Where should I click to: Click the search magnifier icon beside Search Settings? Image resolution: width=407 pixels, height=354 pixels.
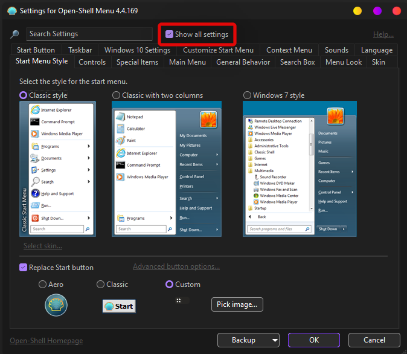pyautogui.click(x=15, y=34)
